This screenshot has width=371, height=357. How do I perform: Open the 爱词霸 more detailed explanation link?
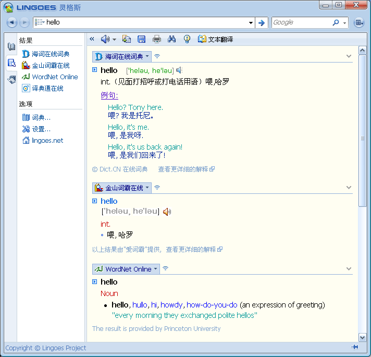(194, 249)
